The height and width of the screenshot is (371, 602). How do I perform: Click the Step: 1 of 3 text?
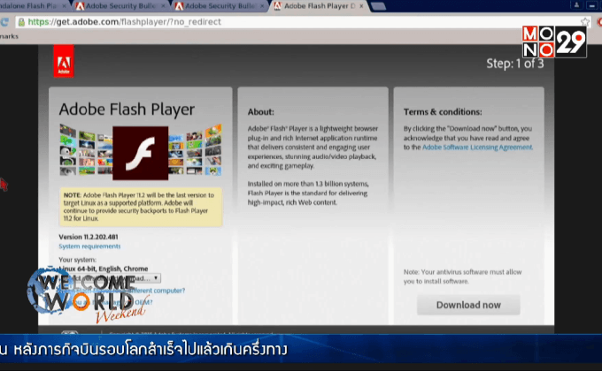pyautogui.click(x=515, y=64)
